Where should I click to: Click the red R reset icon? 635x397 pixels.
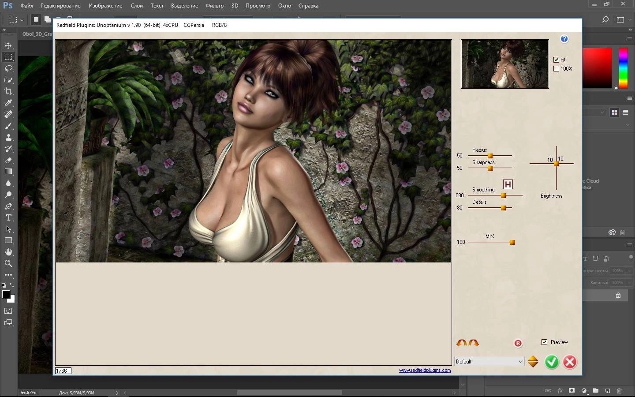click(x=518, y=343)
